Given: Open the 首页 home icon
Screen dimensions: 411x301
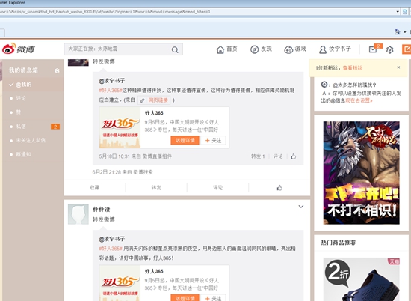Looking at the screenshot, I should [x=220, y=49].
